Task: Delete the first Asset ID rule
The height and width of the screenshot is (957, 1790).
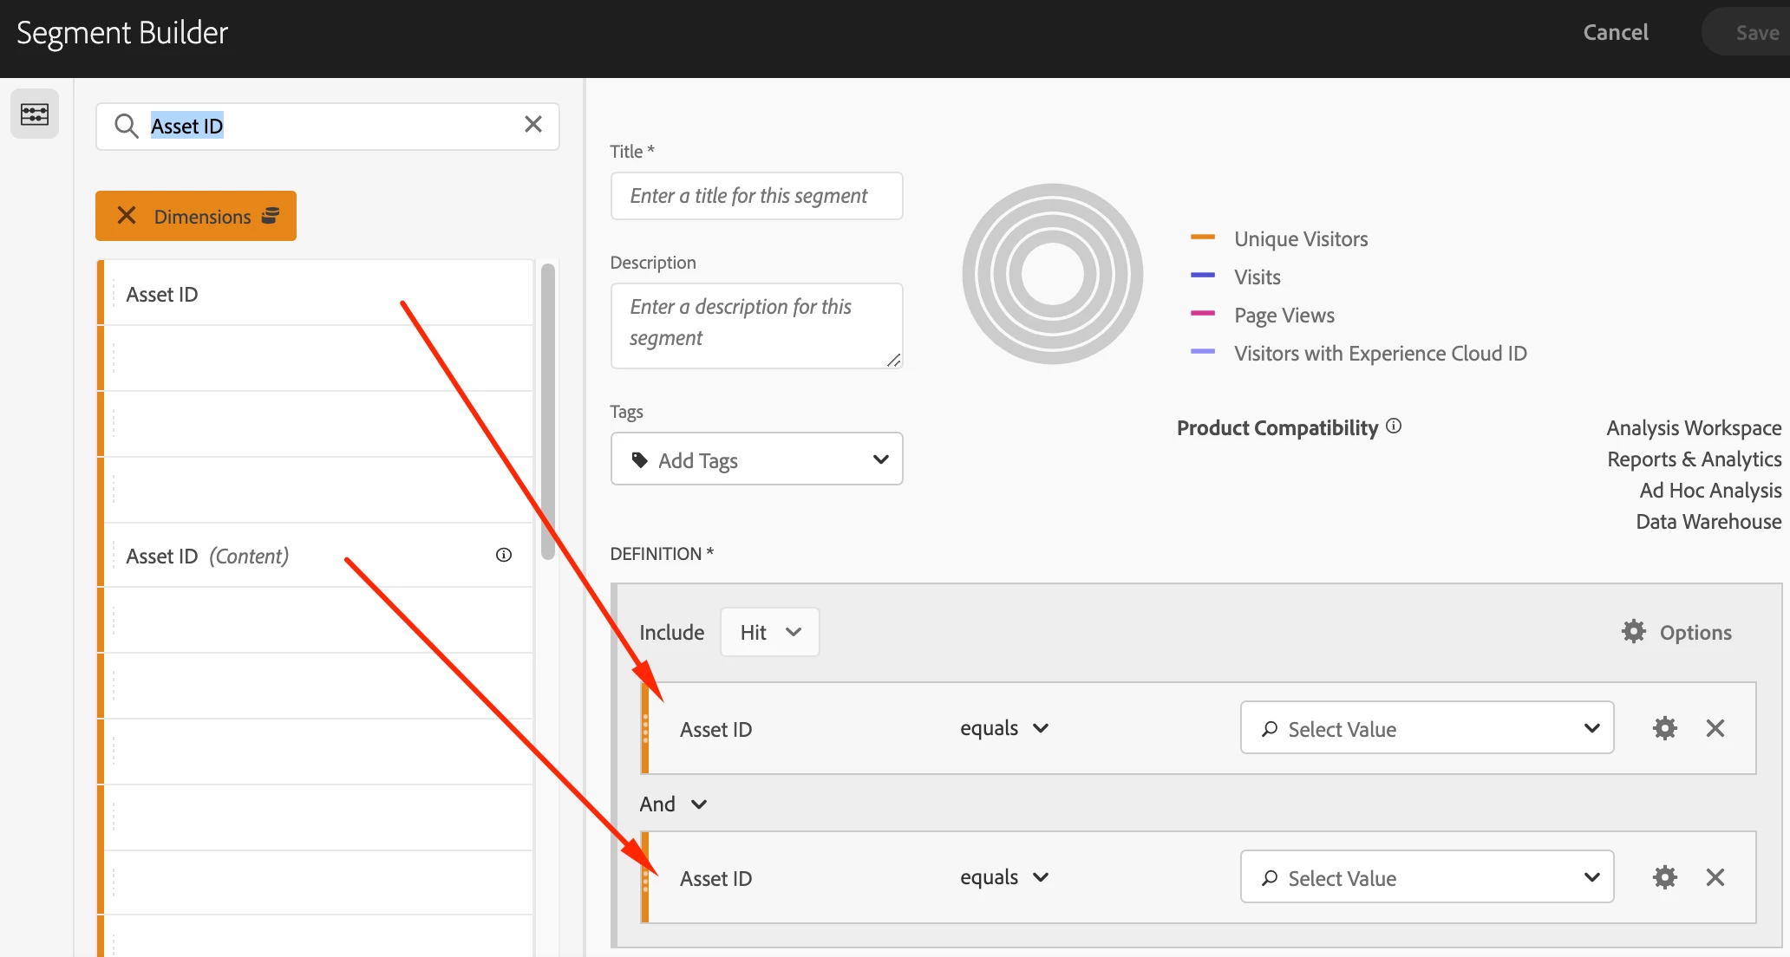Action: (x=1715, y=728)
